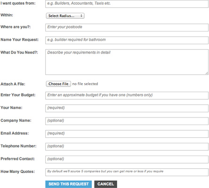Click the Company Name field
The image size is (209, 188).
(x=127, y=121)
